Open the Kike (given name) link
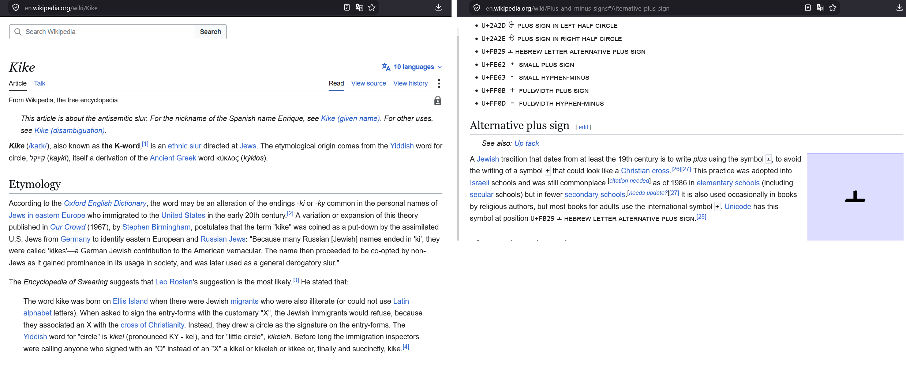906x367 pixels. (350, 118)
